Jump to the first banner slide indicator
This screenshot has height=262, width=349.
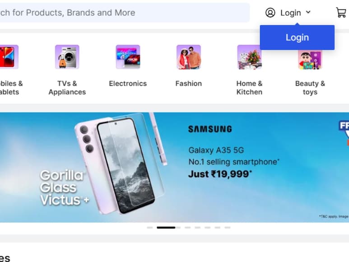(x=150, y=228)
